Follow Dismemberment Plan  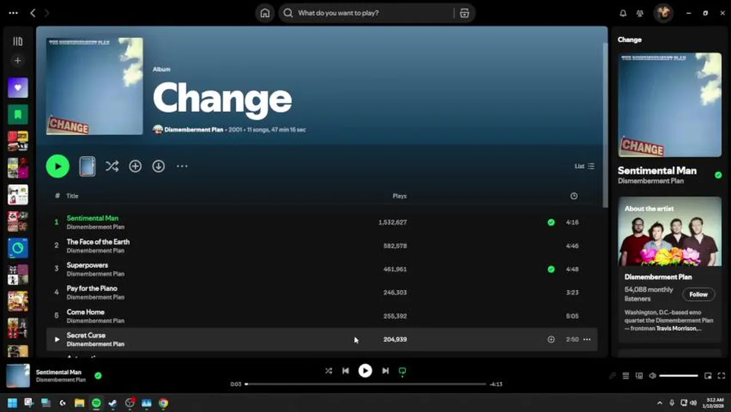[698, 294]
